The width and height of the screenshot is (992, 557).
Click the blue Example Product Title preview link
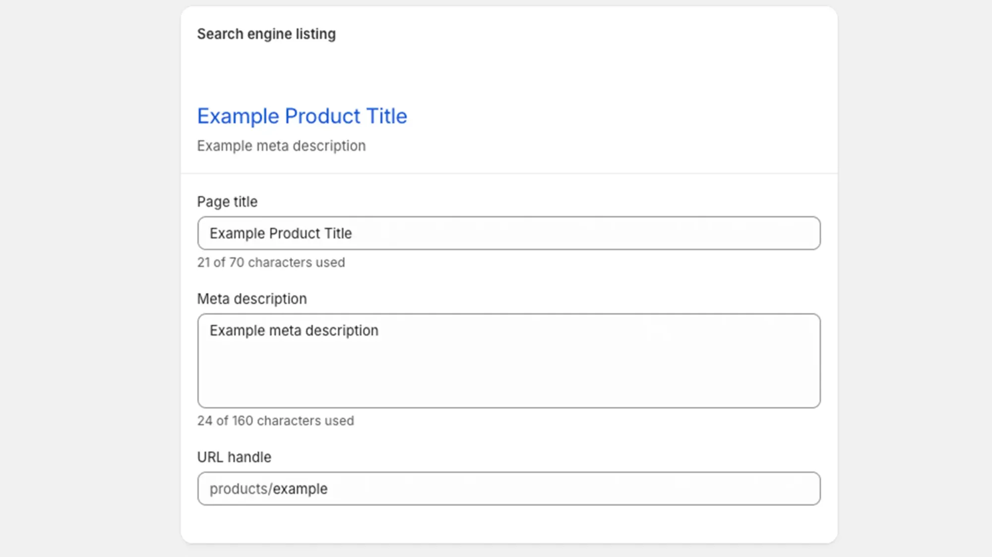pos(302,116)
